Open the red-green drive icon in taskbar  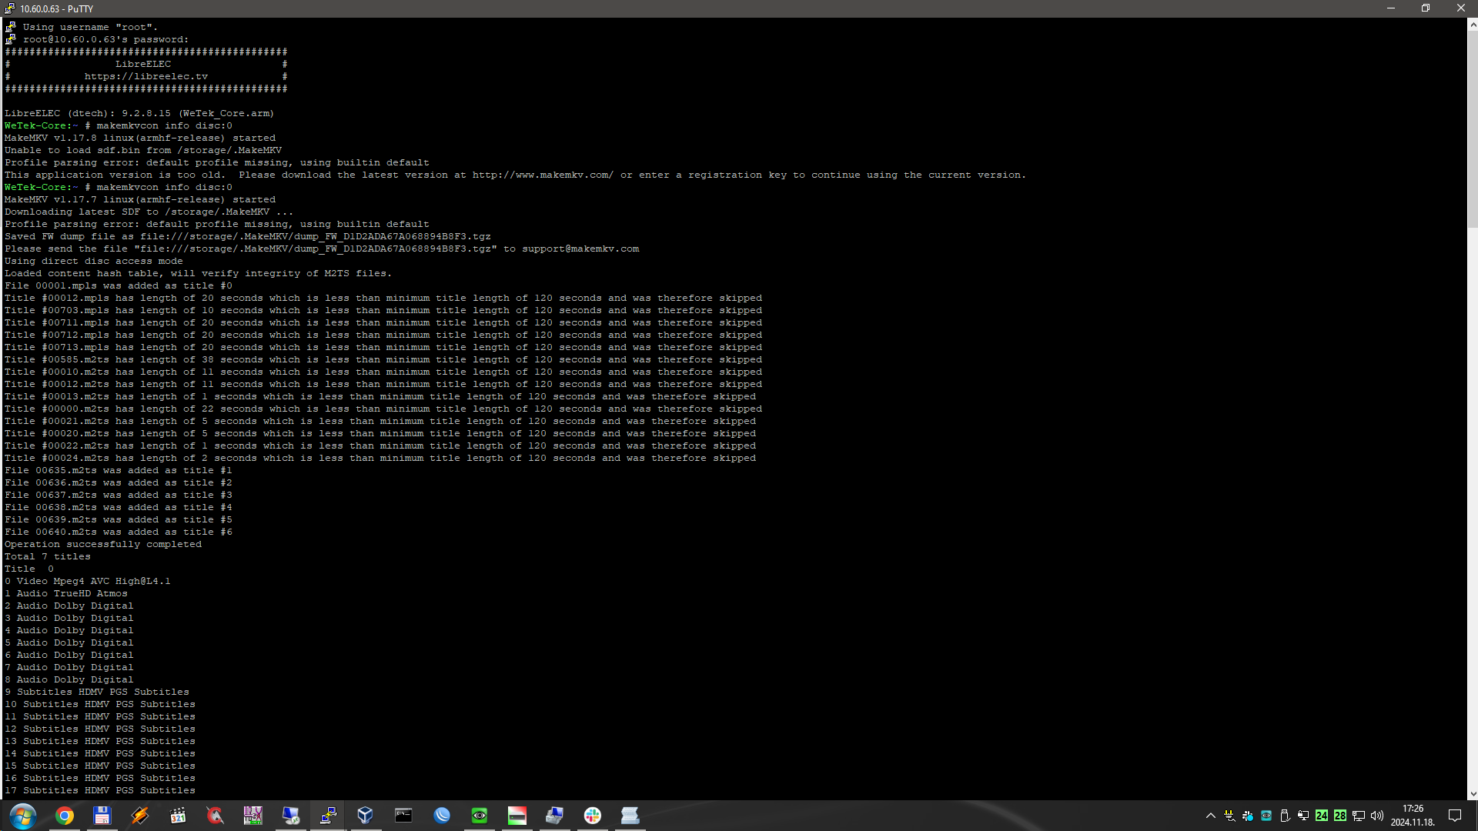coord(517,816)
